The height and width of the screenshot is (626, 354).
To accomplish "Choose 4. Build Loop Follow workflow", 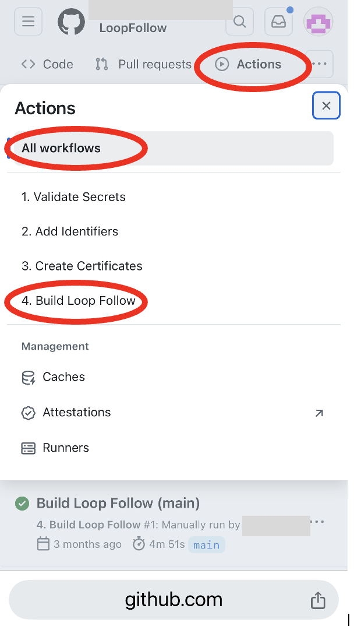I will pos(79,301).
